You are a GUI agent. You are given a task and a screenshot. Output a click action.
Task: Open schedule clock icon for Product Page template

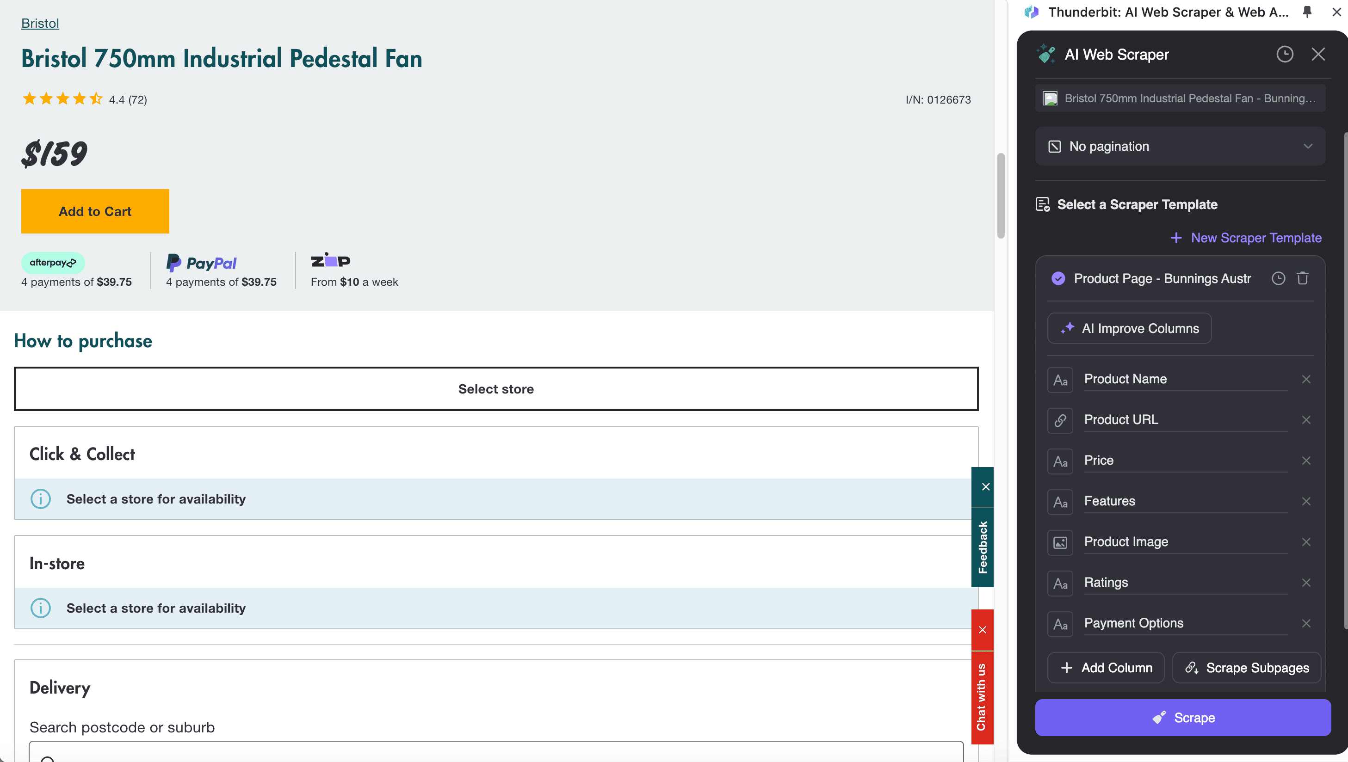point(1278,278)
